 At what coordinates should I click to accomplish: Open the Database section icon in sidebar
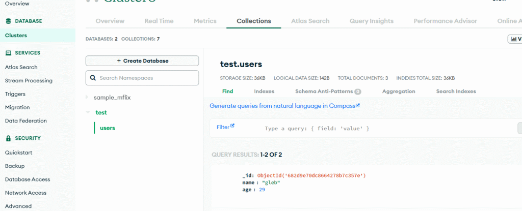point(9,21)
